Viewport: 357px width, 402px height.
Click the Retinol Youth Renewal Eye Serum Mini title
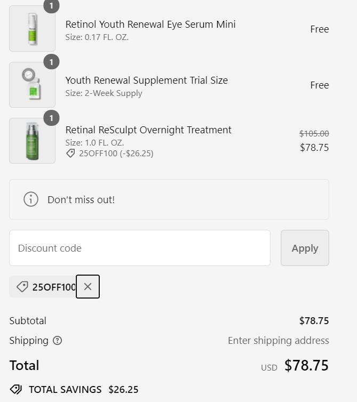pos(150,25)
